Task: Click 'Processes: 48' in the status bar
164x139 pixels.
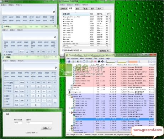Action: [x=110, y=134]
